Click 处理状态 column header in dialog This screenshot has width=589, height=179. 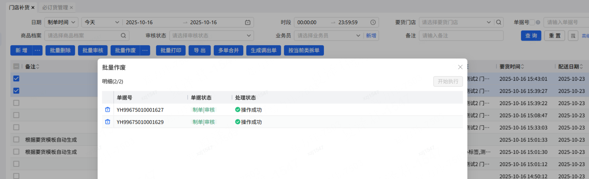point(245,97)
